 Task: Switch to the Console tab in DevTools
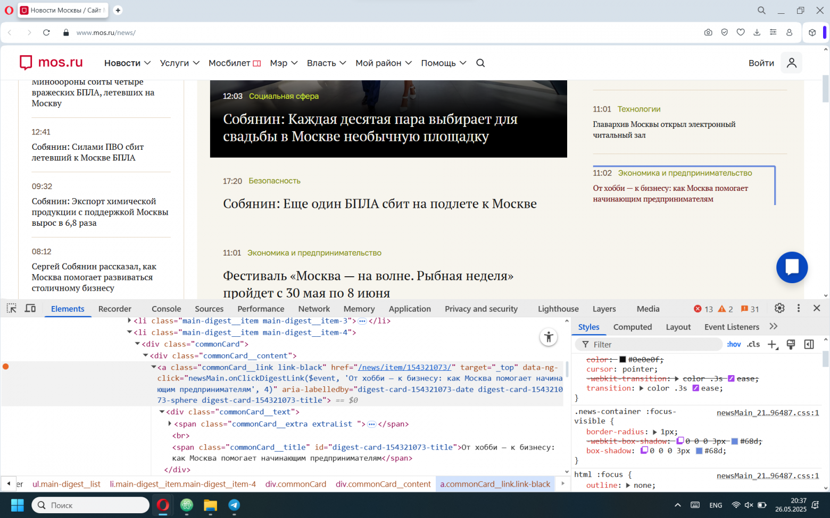(166, 308)
